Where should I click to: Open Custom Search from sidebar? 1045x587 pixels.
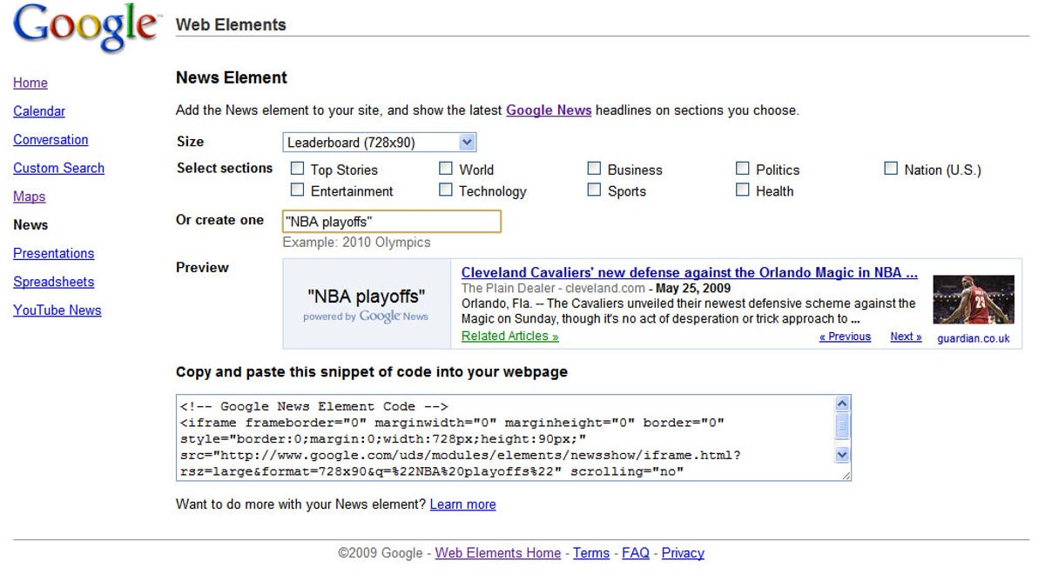(x=58, y=168)
